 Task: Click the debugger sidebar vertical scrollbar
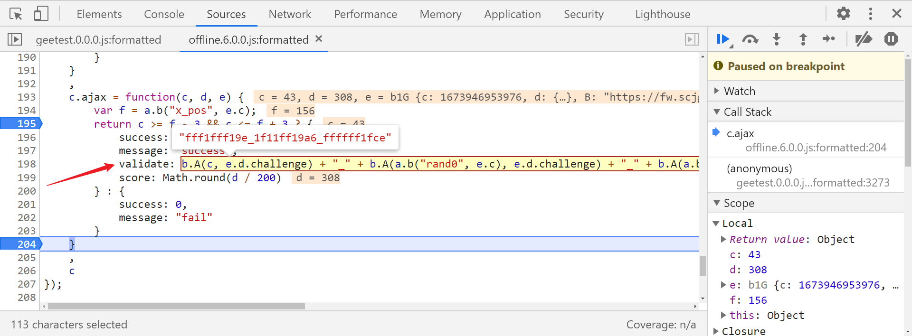coord(908,113)
